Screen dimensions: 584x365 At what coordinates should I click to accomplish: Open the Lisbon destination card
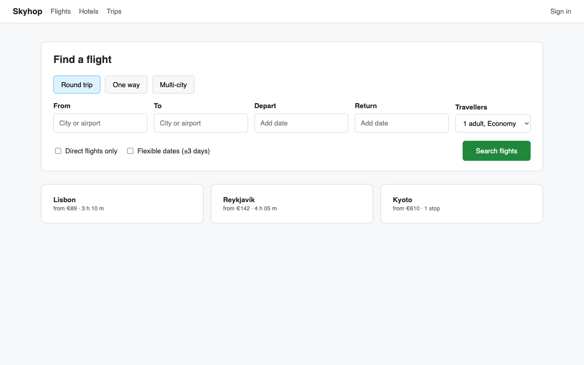pos(122,204)
